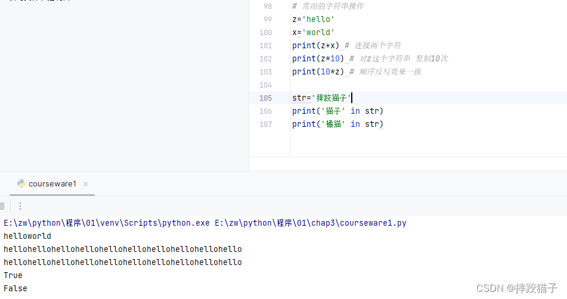Open the run toolbar more-options menu
Screen dimensions: 567x299
[20, 206]
